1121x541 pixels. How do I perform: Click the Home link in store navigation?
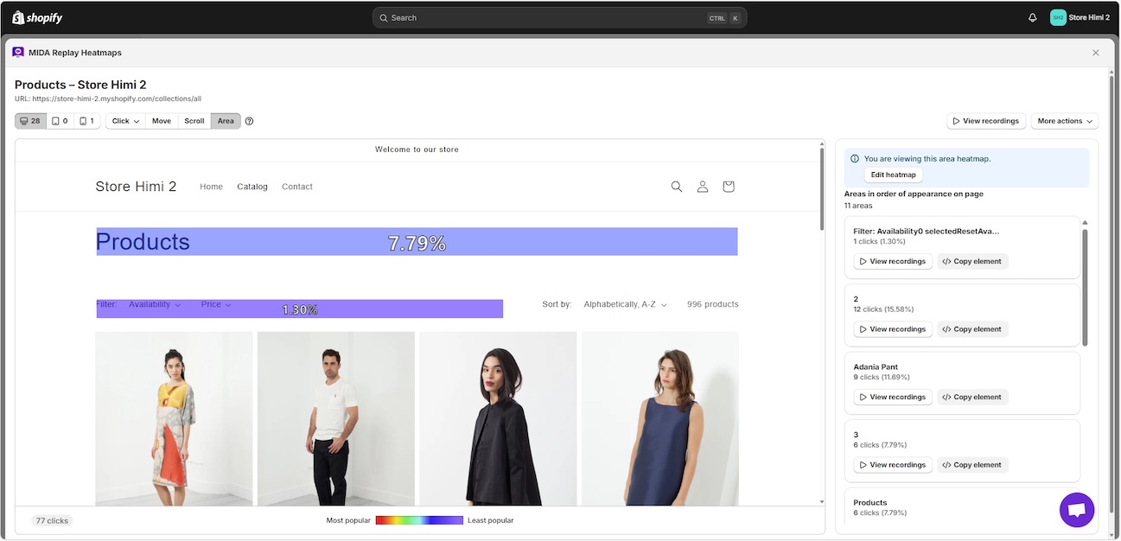pyautogui.click(x=211, y=187)
